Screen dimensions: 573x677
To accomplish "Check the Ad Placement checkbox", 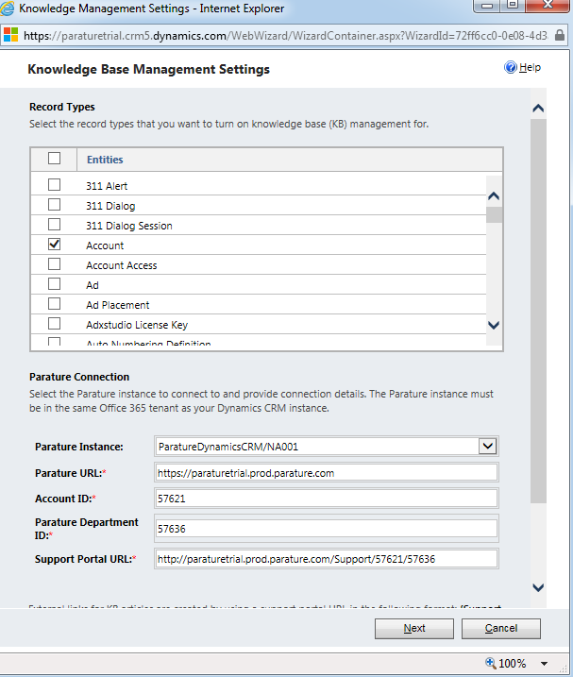I will click(54, 303).
